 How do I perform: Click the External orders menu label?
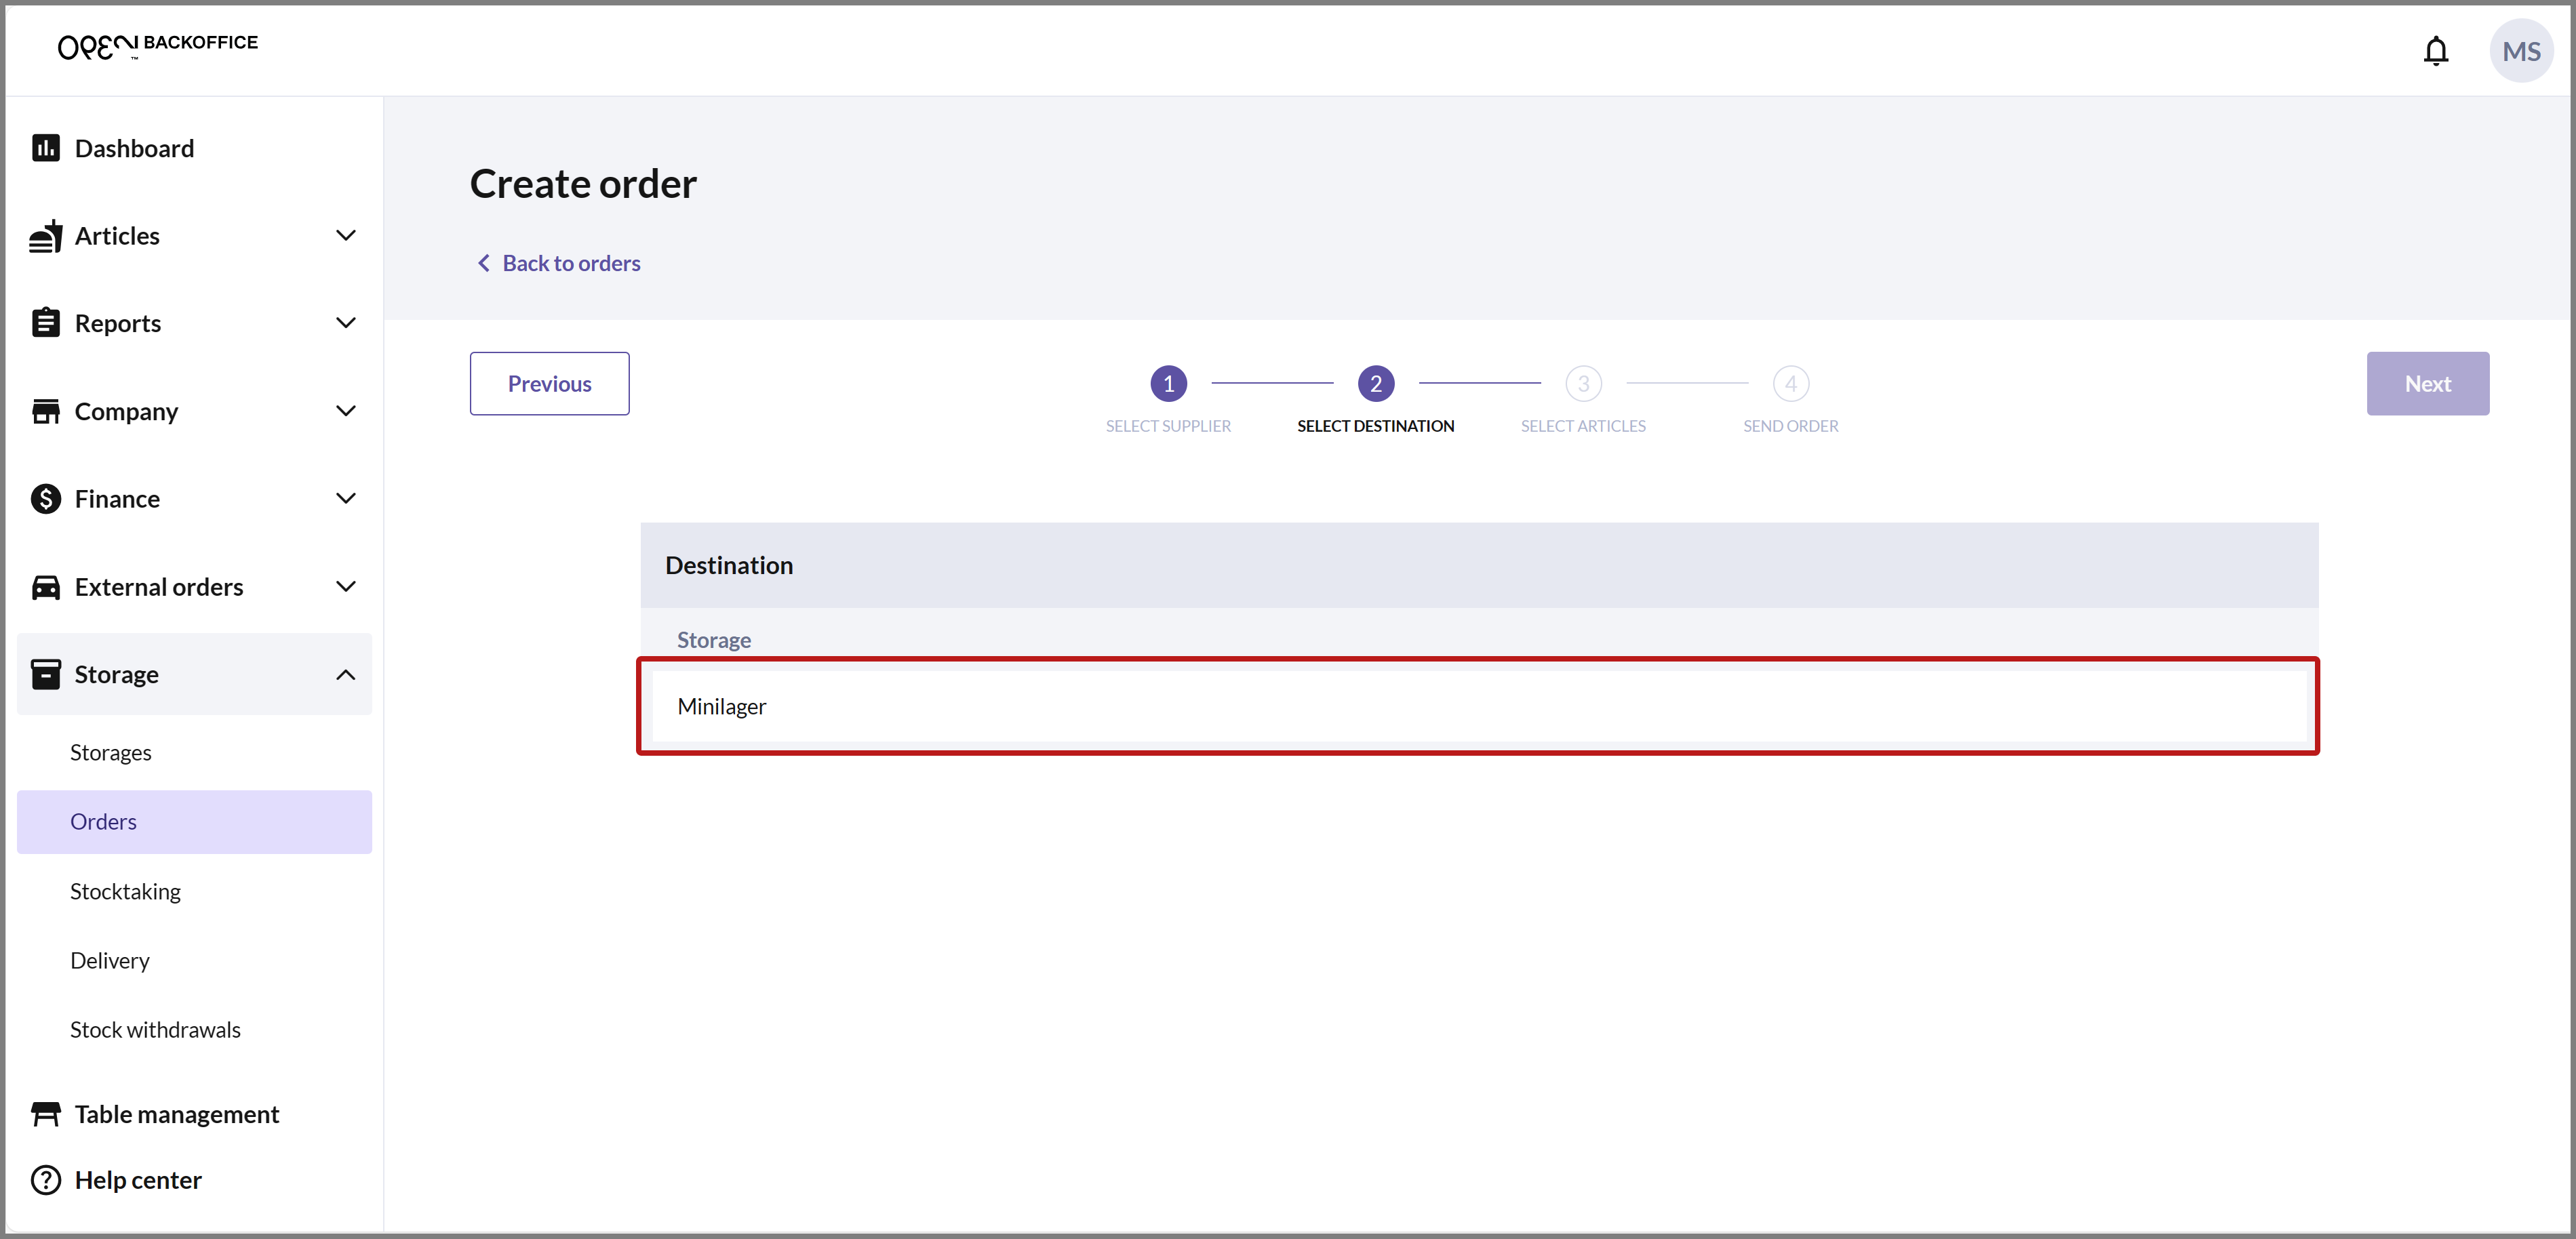tap(159, 586)
